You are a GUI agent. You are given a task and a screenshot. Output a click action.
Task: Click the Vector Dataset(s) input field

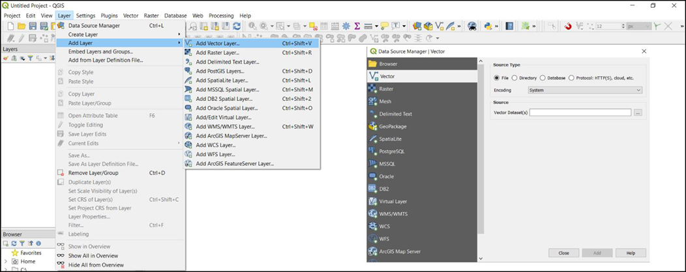[580, 113]
